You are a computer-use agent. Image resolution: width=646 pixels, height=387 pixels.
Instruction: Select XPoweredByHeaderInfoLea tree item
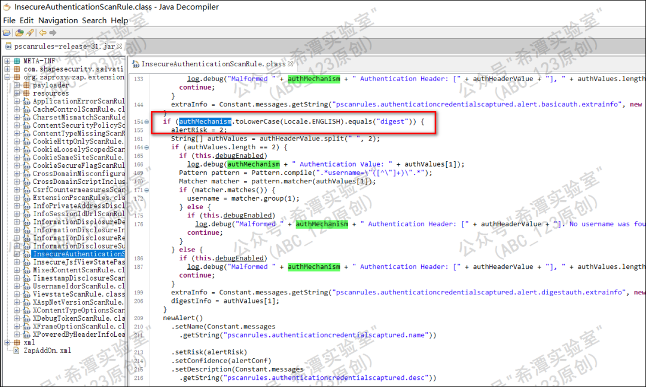point(78,334)
